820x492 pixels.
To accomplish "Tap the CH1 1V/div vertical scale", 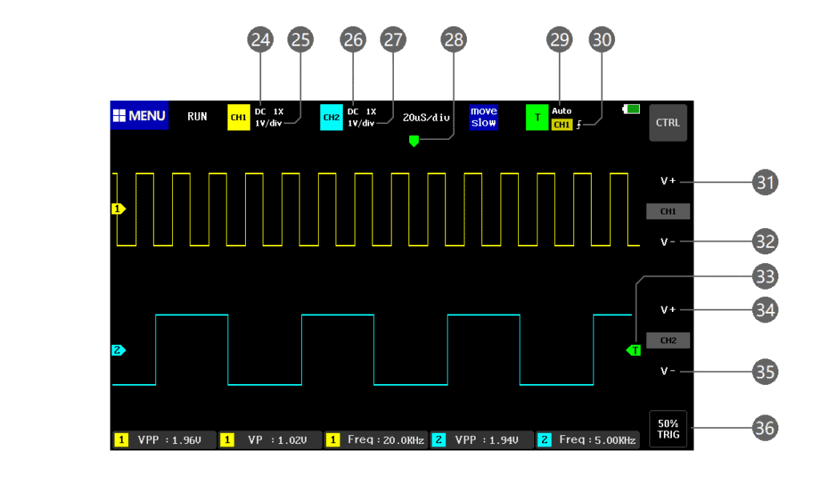I will click(268, 124).
